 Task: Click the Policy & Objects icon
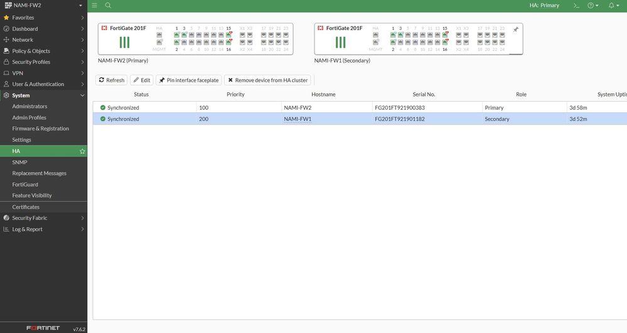click(x=6, y=51)
